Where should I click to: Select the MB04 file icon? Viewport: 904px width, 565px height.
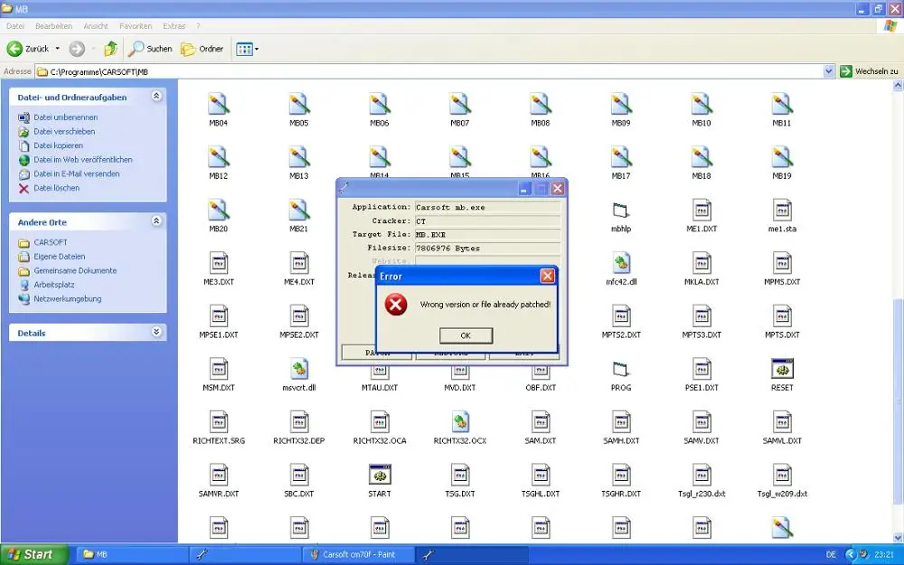click(x=219, y=104)
